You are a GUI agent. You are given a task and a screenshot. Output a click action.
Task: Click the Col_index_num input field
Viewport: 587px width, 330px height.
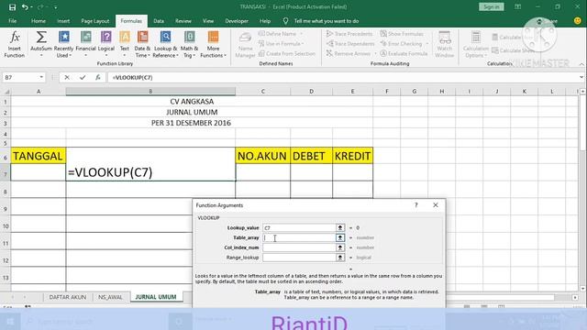299,247
